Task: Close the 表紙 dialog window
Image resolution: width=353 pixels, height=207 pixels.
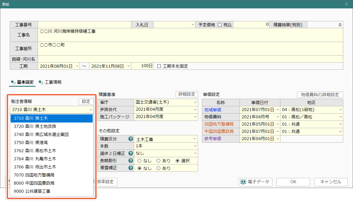Action: (347, 4)
